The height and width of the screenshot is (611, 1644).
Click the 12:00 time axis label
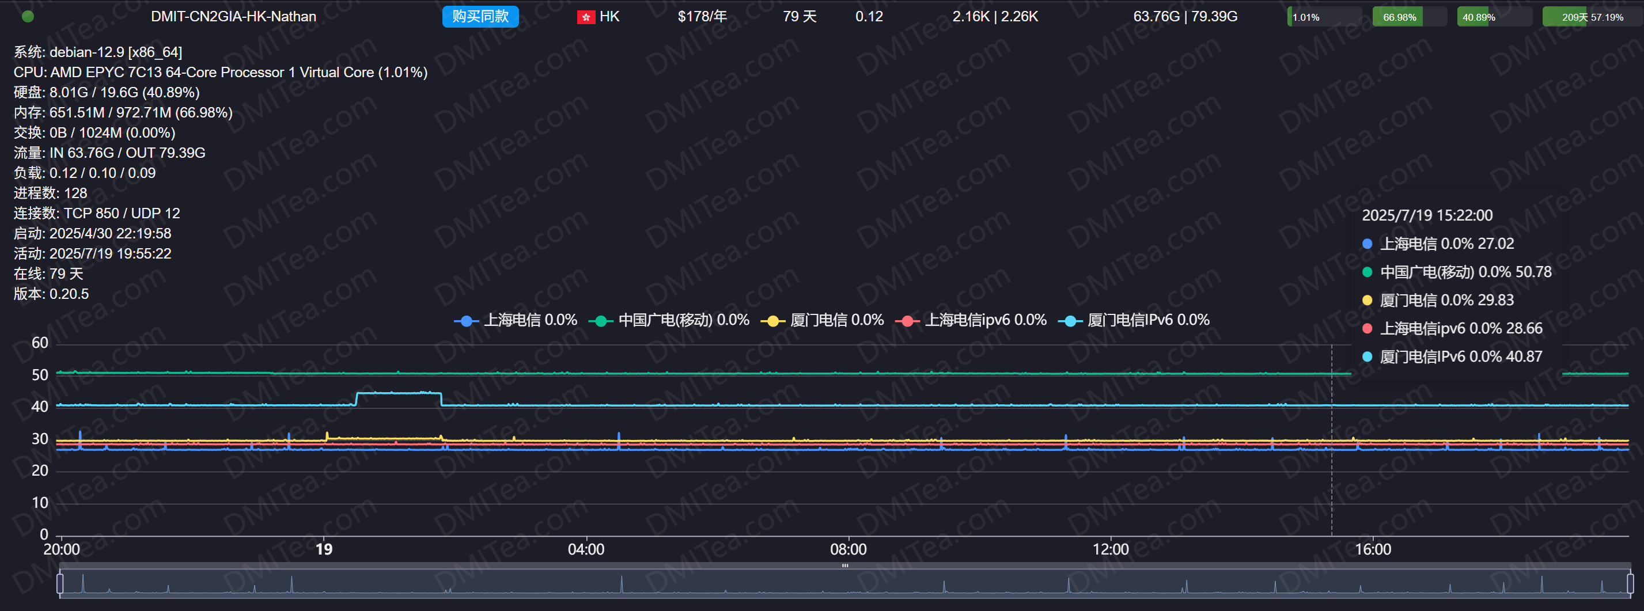[x=1111, y=550]
